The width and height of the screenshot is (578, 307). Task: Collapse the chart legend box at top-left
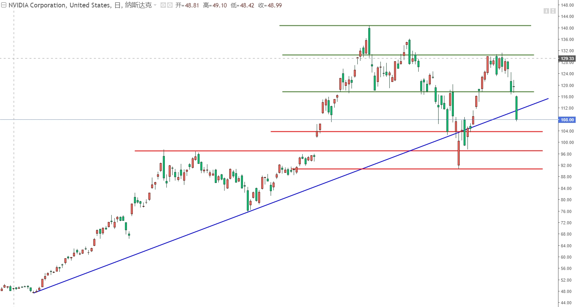click(4, 5)
